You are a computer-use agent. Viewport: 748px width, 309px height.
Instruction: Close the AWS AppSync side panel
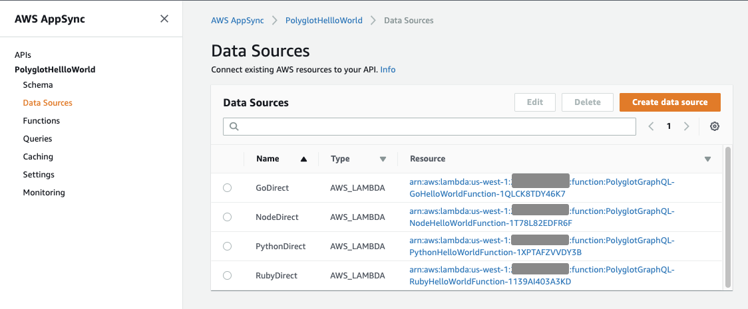[164, 19]
